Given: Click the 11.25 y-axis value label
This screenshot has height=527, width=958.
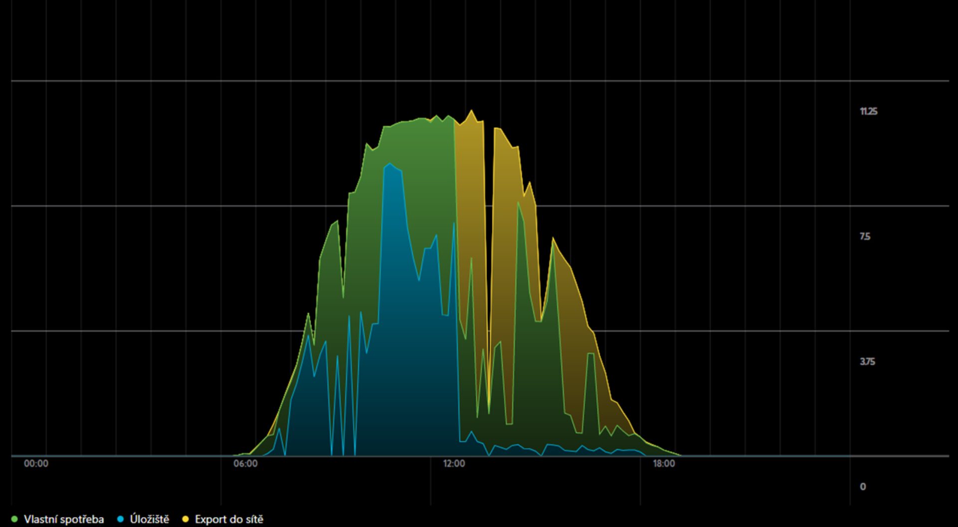Looking at the screenshot, I should click(x=868, y=111).
